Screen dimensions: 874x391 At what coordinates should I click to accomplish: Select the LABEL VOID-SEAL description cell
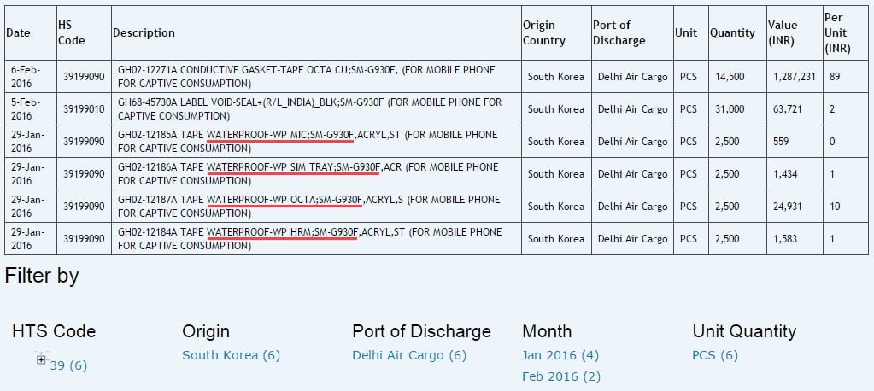pyautogui.click(x=306, y=108)
